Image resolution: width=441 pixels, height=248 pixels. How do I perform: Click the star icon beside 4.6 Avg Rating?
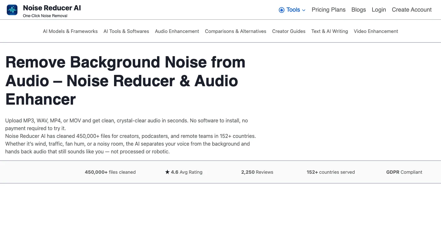tap(167, 172)
